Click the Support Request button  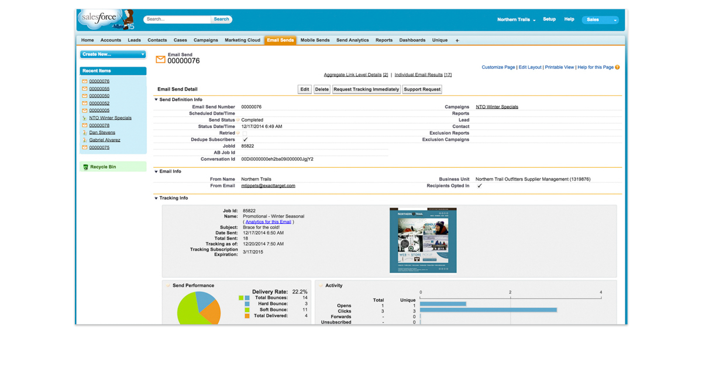click(422, 89)
